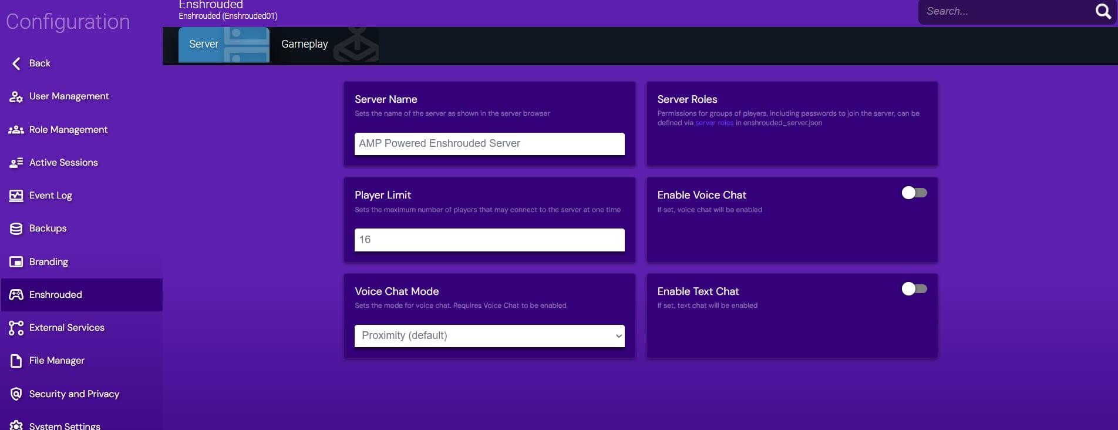Viewport: 1118px width, 430px height.
Task: Open Branding settings
Action: coord(82,262)
